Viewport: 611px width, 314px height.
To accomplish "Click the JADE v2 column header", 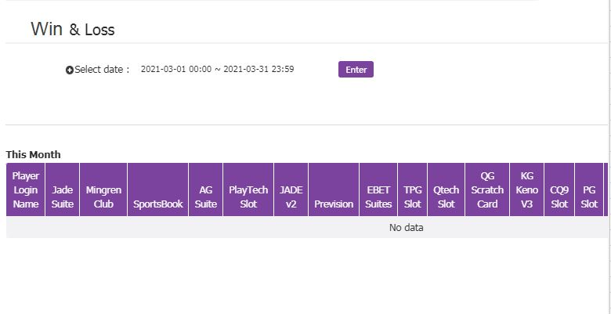I will point(291,197).
